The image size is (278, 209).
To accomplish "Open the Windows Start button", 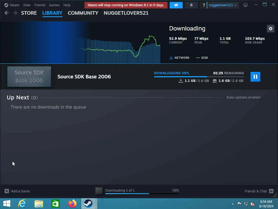I will (7, 204).
